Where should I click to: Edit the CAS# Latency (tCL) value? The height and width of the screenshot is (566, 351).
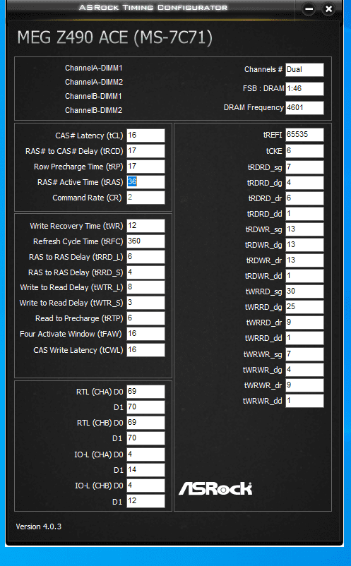click(x=145, y=136)
